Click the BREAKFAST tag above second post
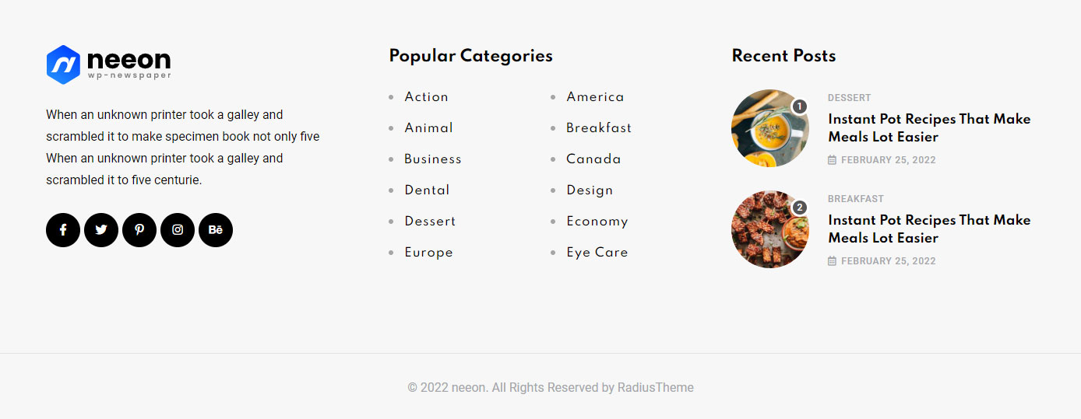 click(856, 199)
